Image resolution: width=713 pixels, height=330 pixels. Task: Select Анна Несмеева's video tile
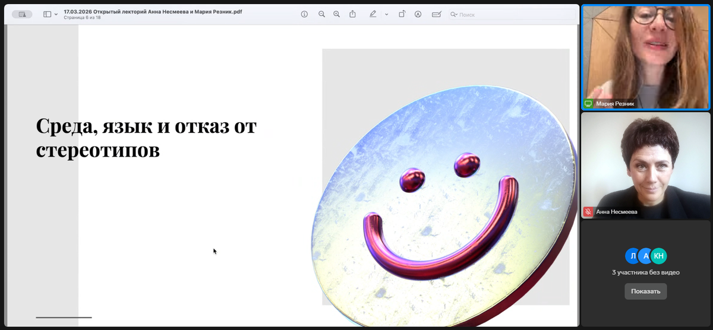[x=646, y=166]
